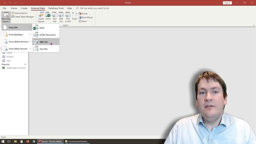Click Saved Imports in the ribbon
Image resolution: width=256 pixels, height=144 pixels.
coord(20,13)
